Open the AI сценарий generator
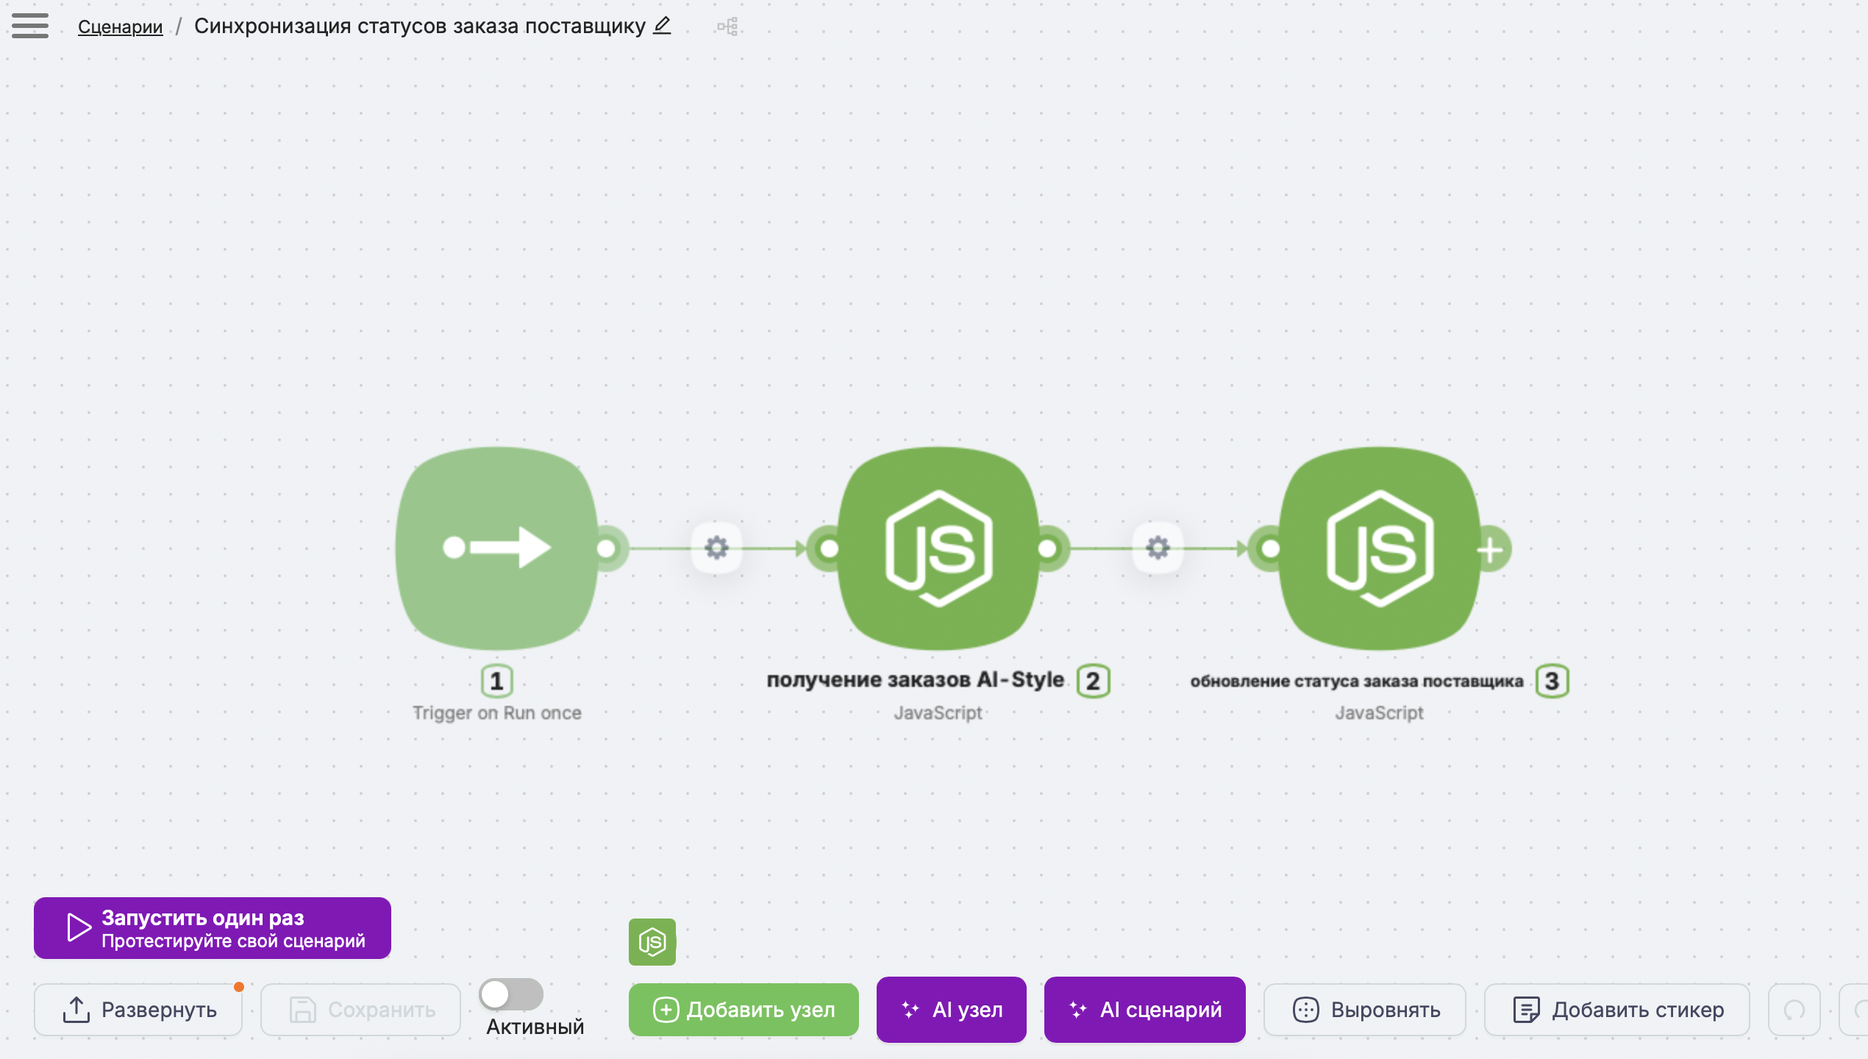Screen dimensions: 1868x1059 pyautogui.click(x=1144, y=1010)
